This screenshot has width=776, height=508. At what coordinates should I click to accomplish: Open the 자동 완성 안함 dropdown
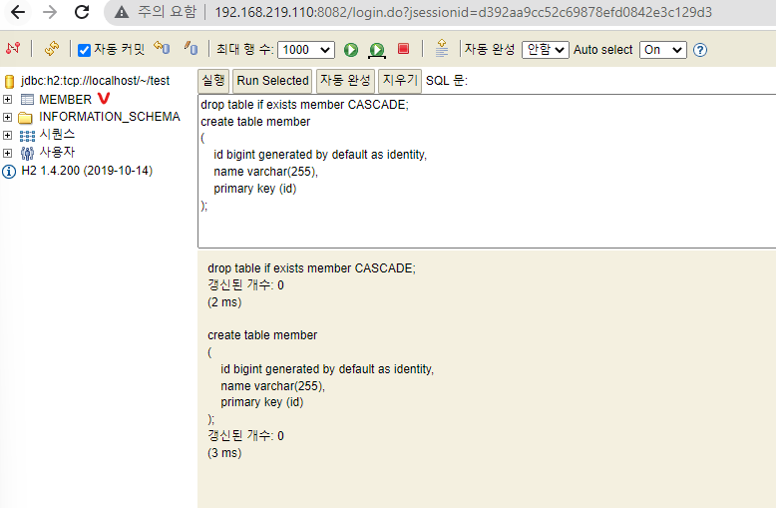click(x=546, y=50)
